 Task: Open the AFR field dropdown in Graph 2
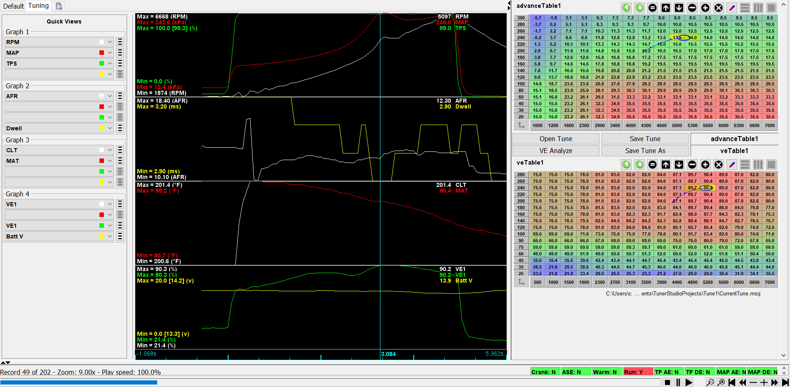[110, 96]
